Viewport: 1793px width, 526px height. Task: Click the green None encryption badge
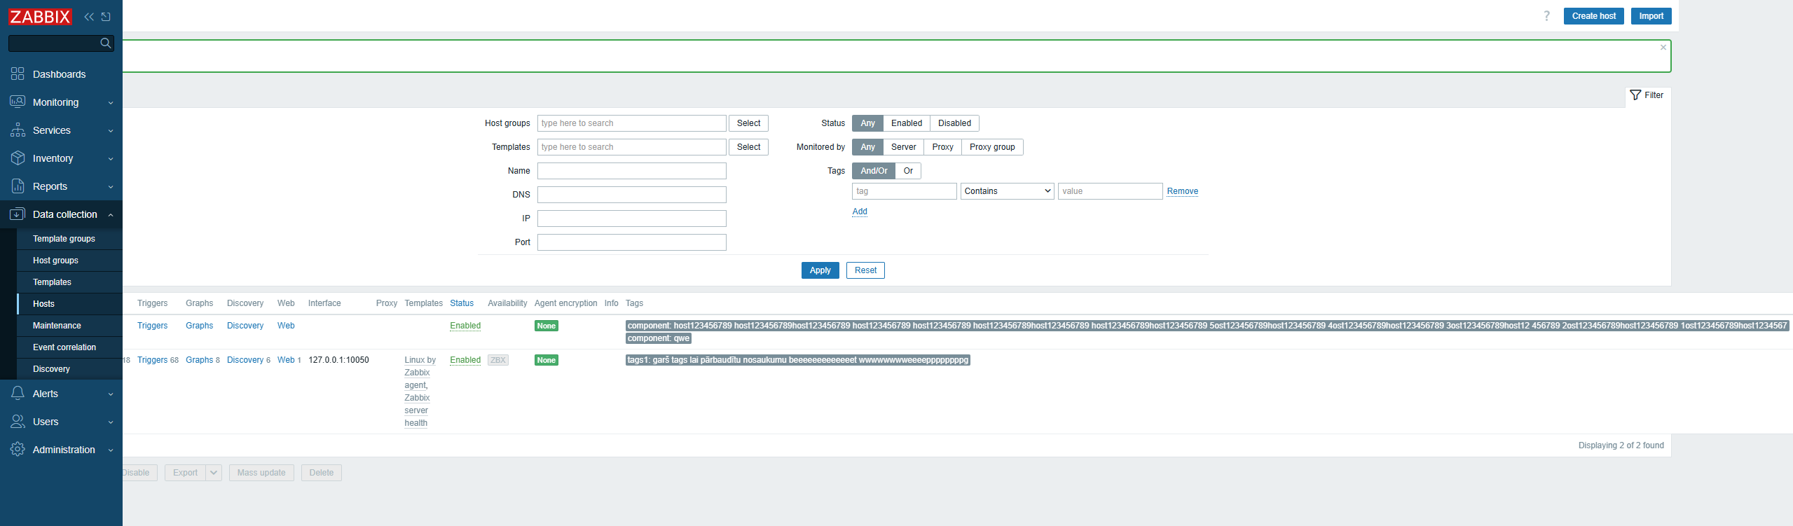[x=546, y=326]
